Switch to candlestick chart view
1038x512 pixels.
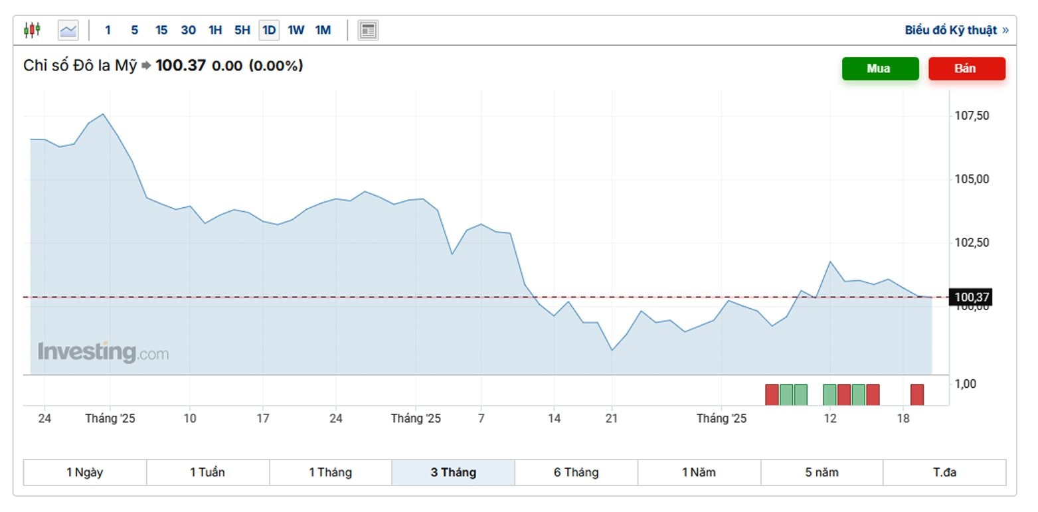(x=32, y=29)
